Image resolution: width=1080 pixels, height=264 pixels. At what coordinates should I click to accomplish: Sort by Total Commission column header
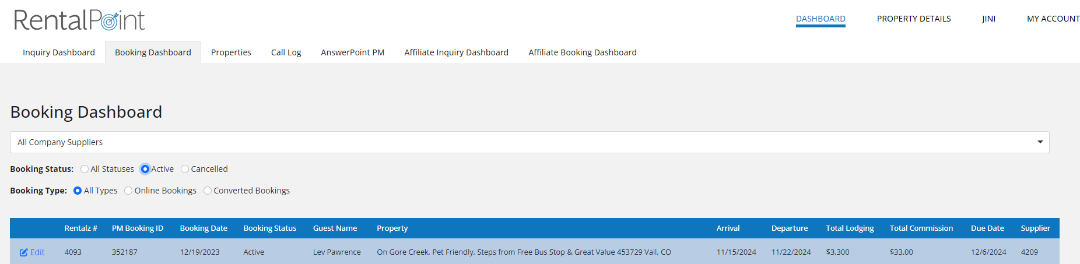[x=921, y=228]
